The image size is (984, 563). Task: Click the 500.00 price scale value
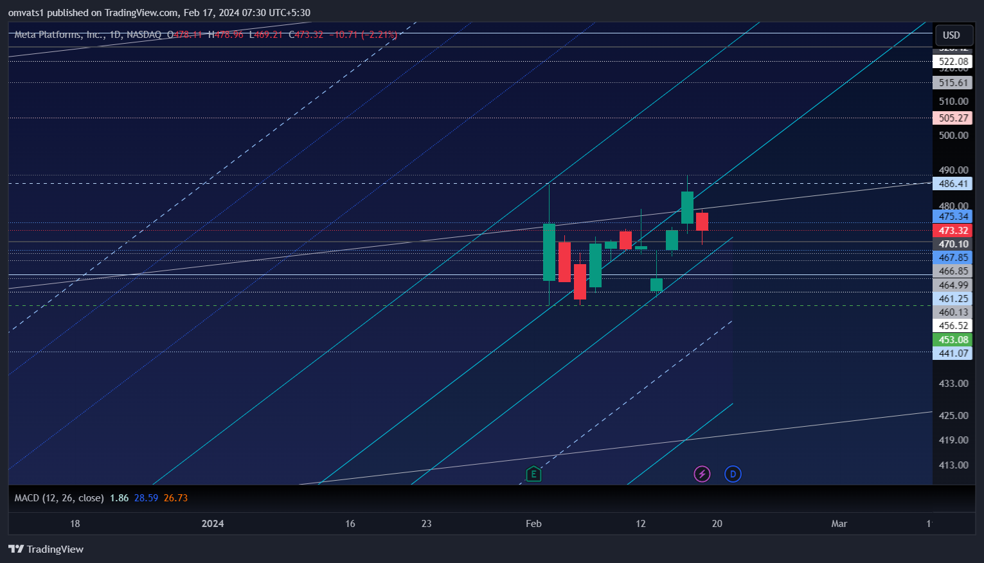953,136
